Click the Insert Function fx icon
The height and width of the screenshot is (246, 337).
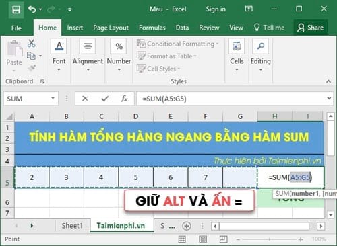(x=124, y=99)
